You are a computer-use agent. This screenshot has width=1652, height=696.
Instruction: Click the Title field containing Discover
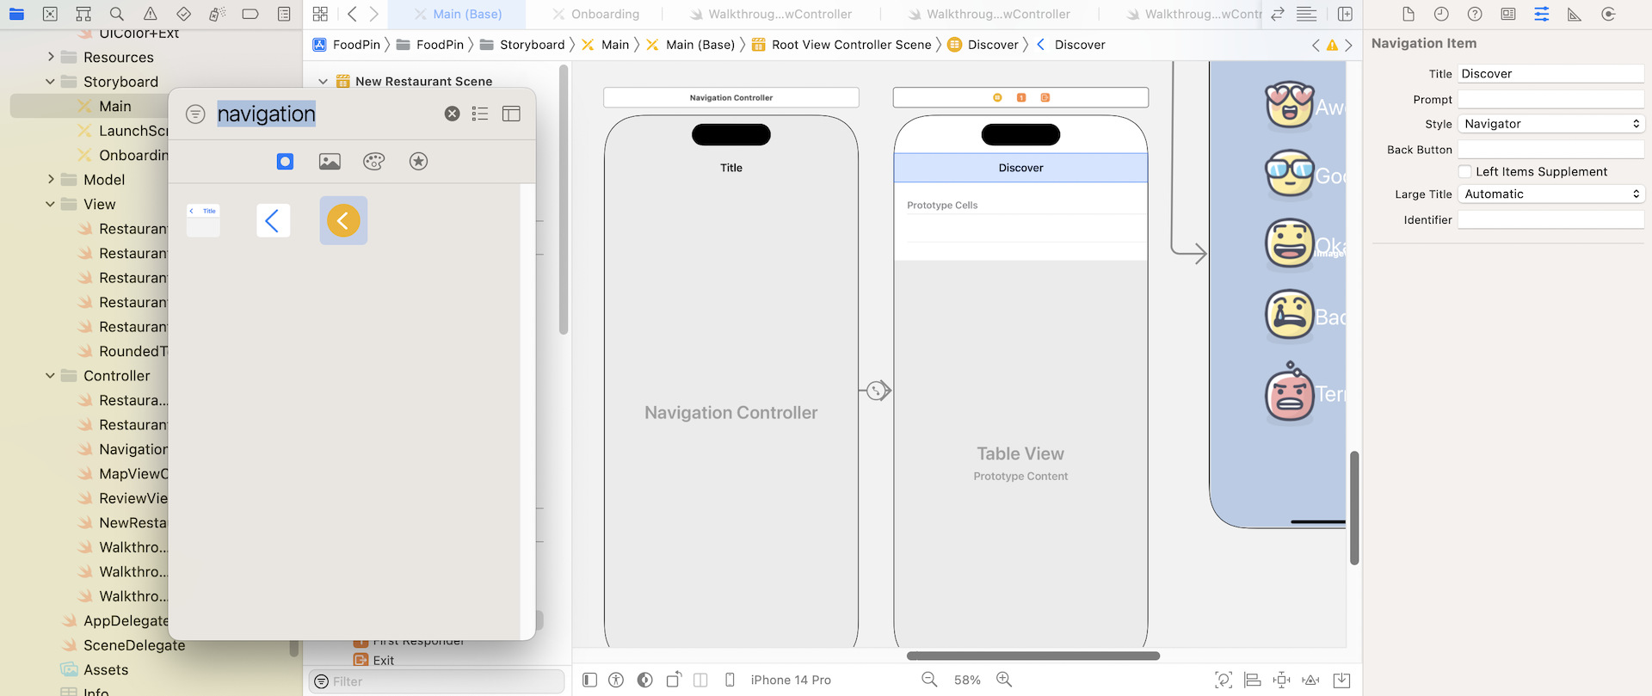coord(1551,74)
